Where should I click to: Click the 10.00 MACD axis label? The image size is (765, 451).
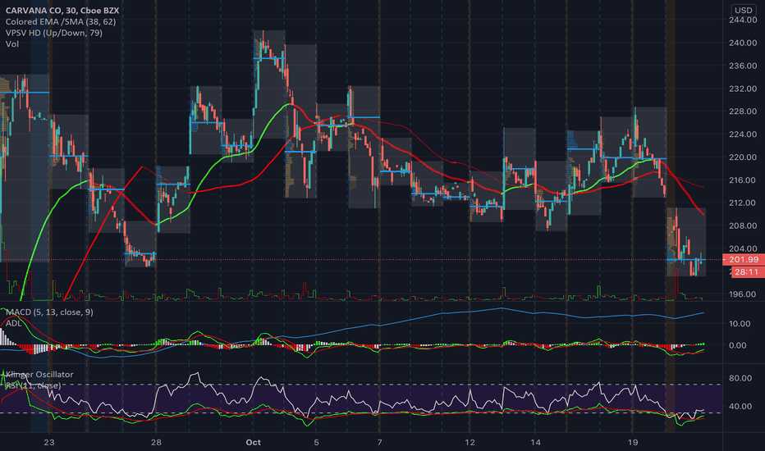pyautogui.click(x=738, y=324)
